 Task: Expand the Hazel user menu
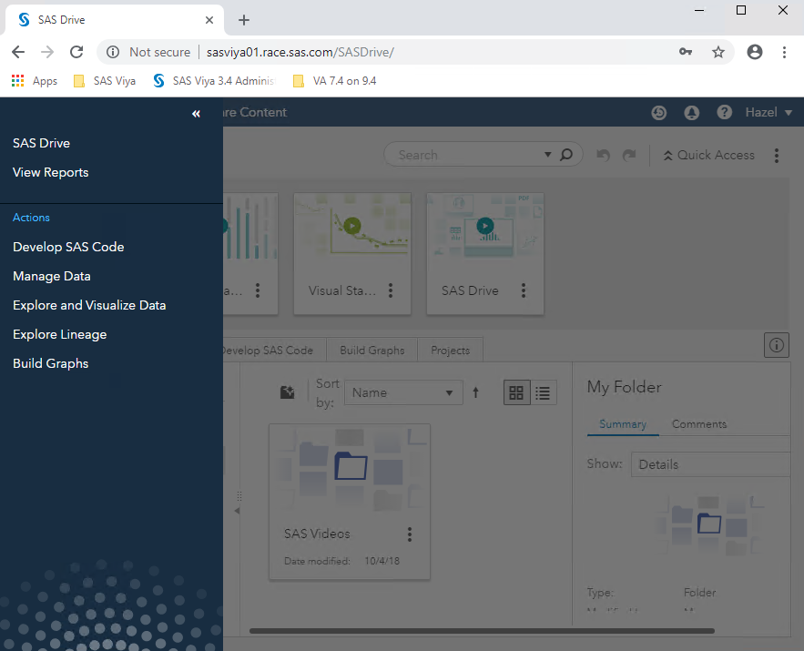[768, 112]
